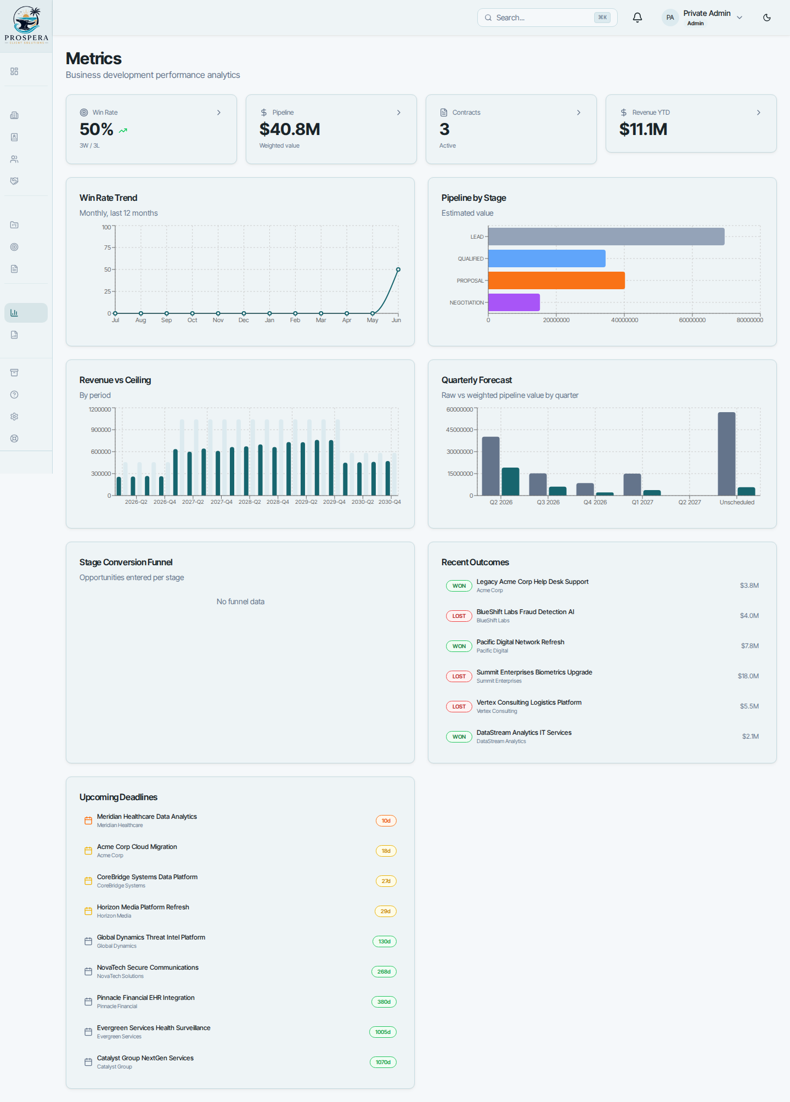790x1102 pixels.
Task: Open the report file chart icon in sidebar
Action: [x=14, y=335]
